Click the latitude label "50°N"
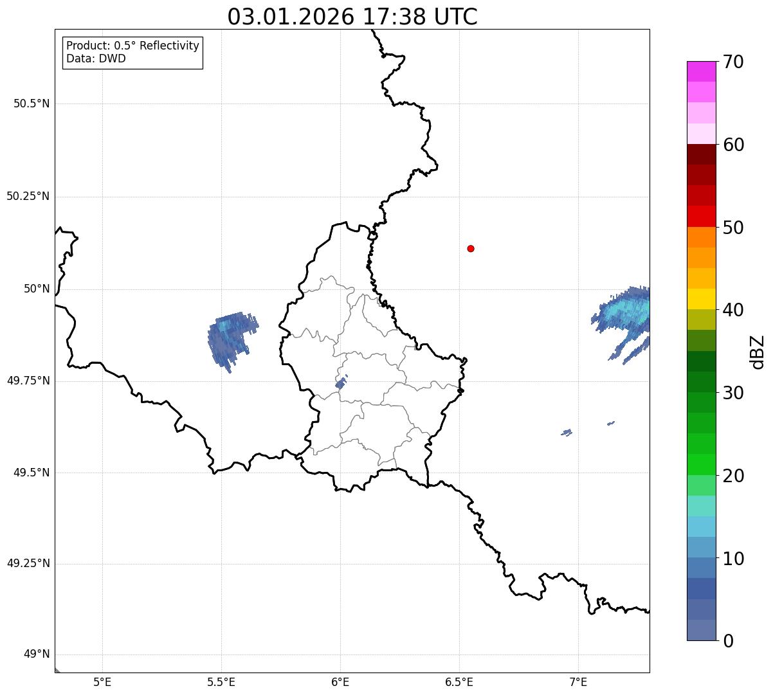 tap(37, 289)
